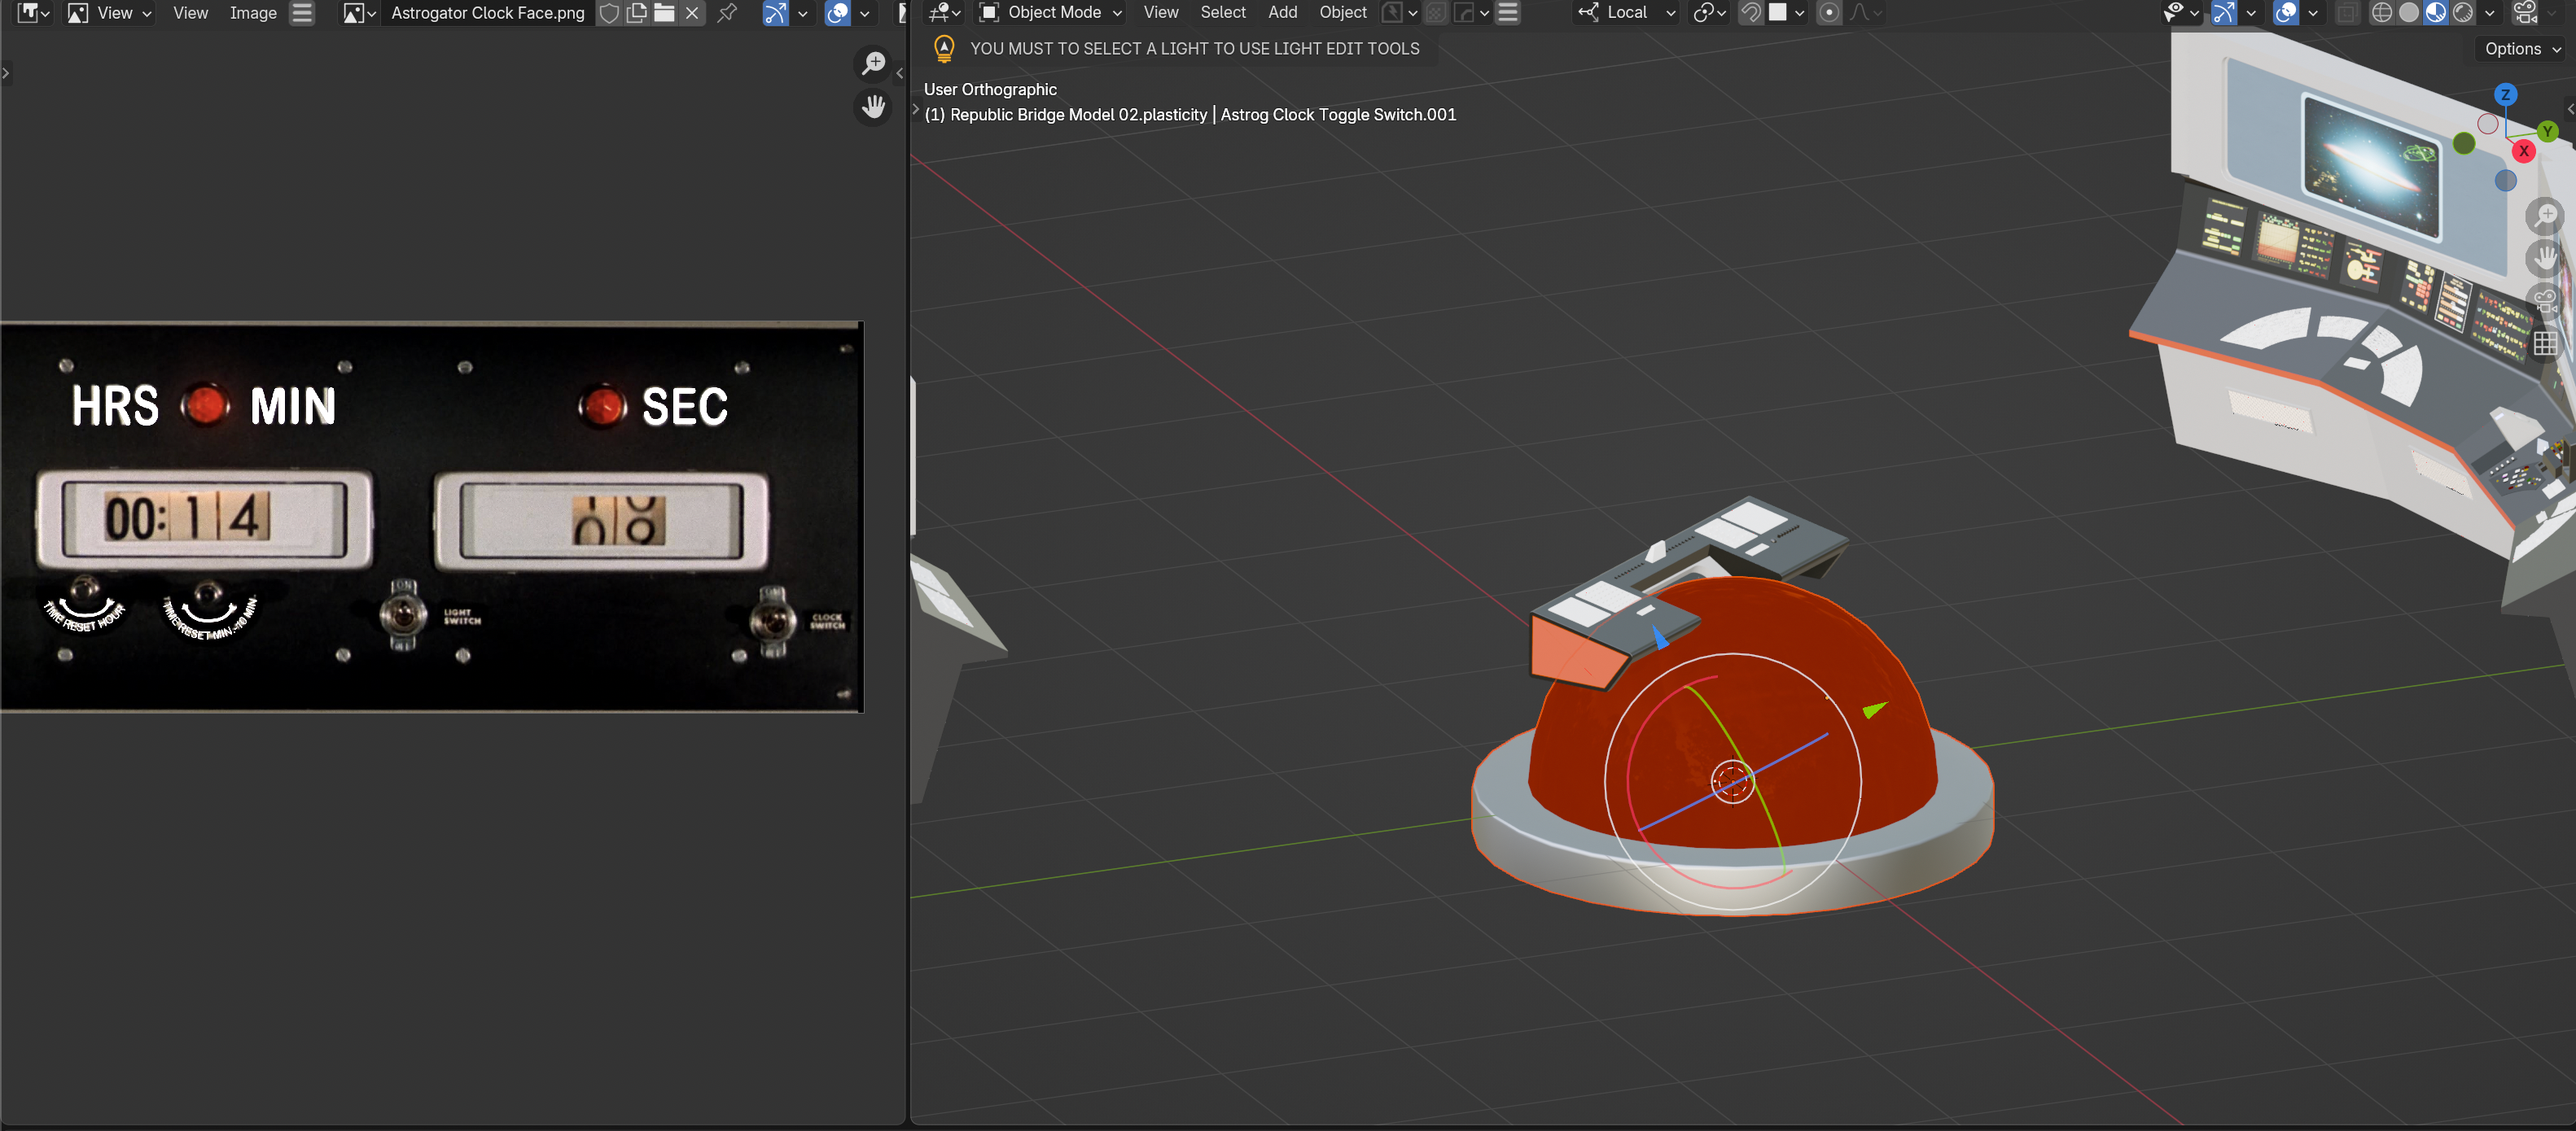This screenshot has height=1131, width=2576.
Task: Open 3D viewport overlay options arrow
Action: [2313, 13]
